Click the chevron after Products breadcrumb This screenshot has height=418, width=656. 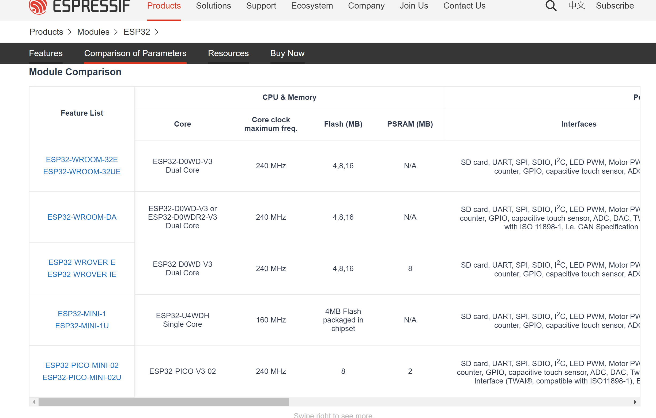click(x=70, y=32)
